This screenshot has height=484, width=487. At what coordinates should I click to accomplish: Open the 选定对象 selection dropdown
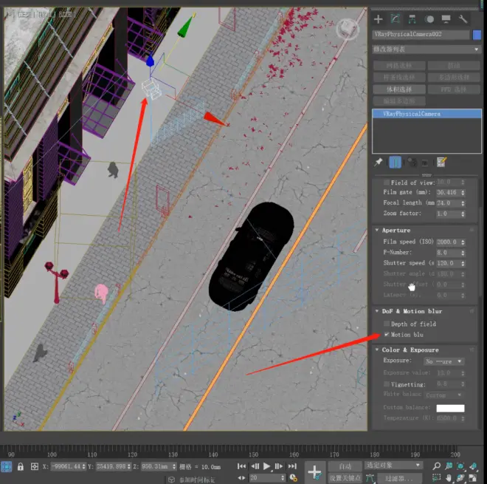pyautogui.click(x=393, y=466)
